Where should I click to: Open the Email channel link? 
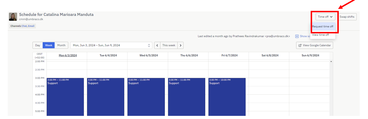click(31, 26)
